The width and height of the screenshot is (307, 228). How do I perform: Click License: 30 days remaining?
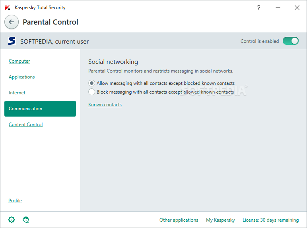point(270,220)
